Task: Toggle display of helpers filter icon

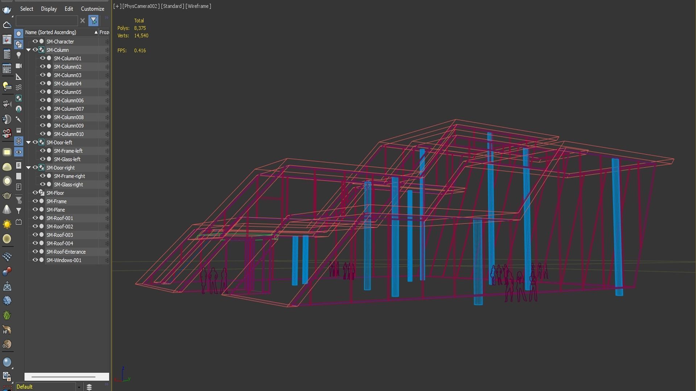Action: tap(18, 77)
